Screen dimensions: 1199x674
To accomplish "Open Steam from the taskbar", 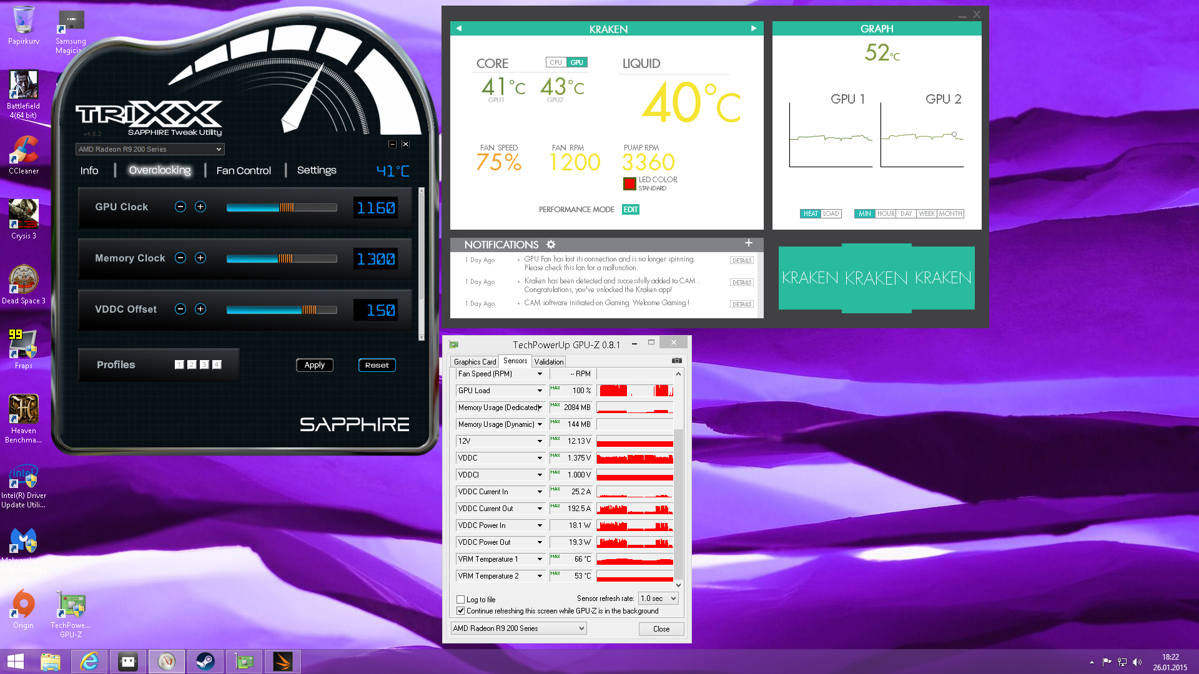I will (205, 662).
